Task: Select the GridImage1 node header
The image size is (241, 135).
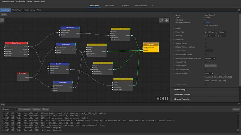Action: point(23,73)
